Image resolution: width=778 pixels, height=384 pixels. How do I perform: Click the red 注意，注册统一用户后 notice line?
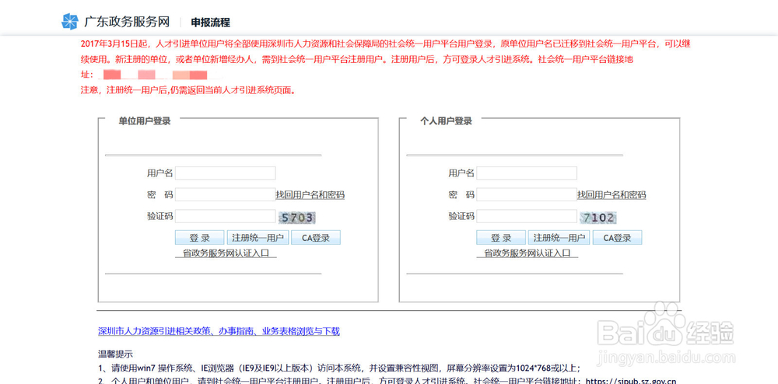[187, 91]
